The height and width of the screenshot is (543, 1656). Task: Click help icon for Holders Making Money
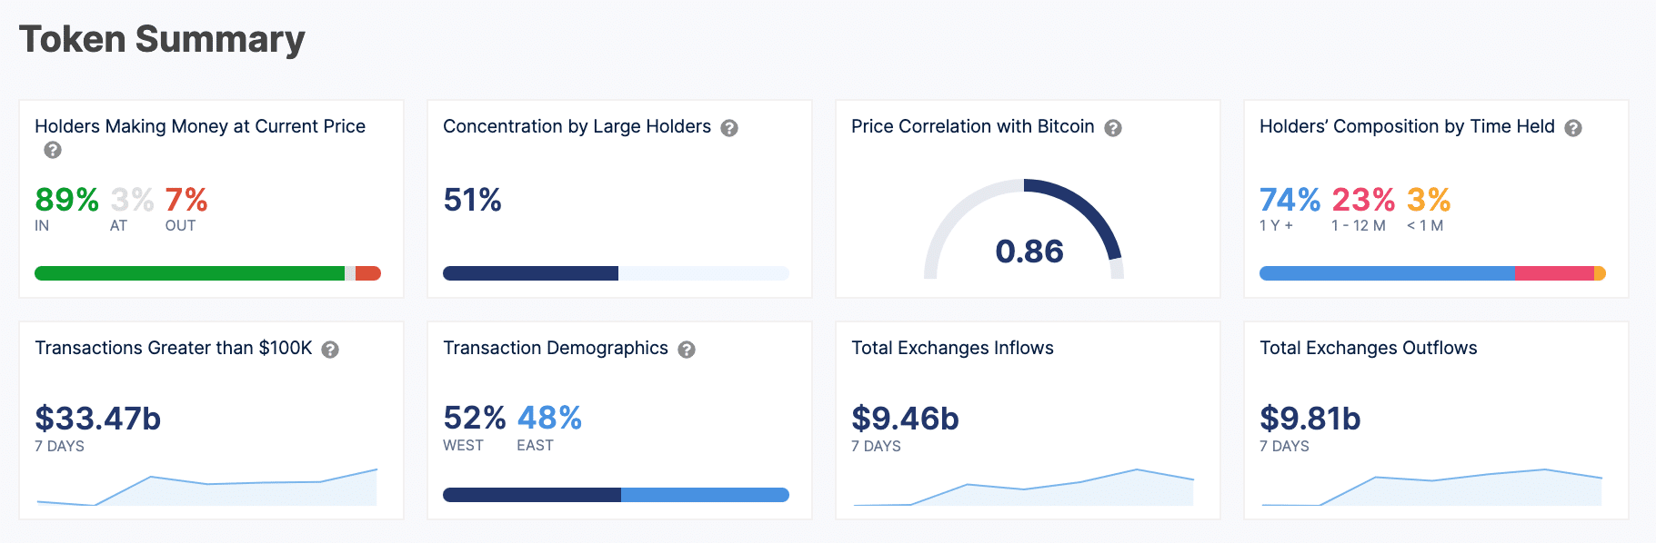[53, 150]
